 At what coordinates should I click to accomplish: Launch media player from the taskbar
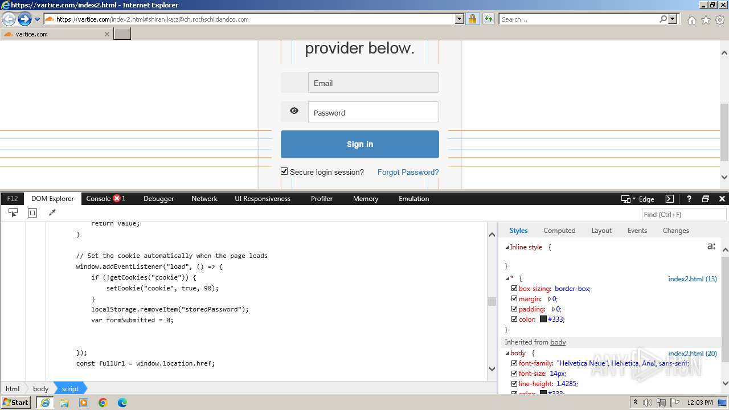pos(84,403)
